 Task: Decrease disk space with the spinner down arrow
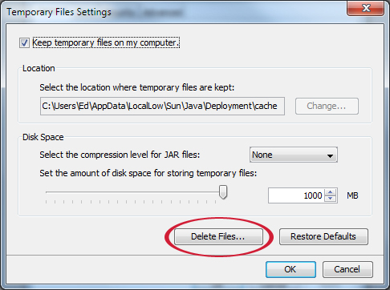(x=331, y=199)
